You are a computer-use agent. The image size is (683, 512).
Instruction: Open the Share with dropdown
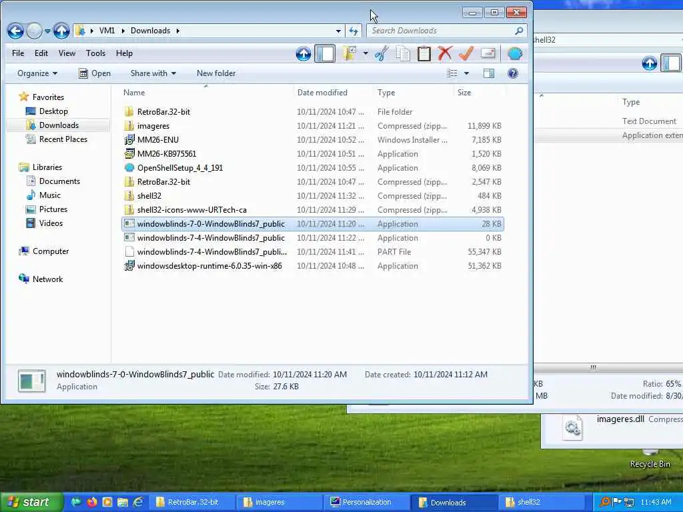(153, 73)
